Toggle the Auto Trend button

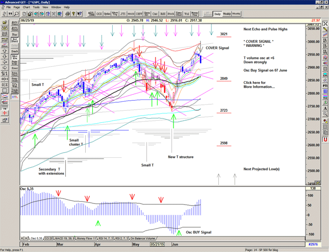click(x=14, y=28)
